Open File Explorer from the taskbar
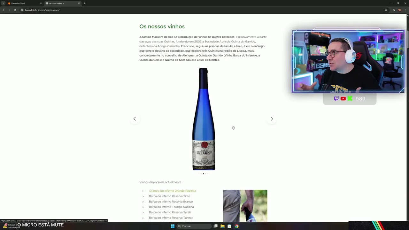This screenshot has width=409, height=230. [x=222, y=226]
